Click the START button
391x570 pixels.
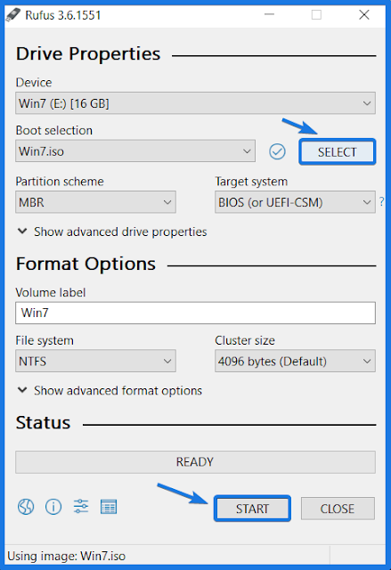252,509
